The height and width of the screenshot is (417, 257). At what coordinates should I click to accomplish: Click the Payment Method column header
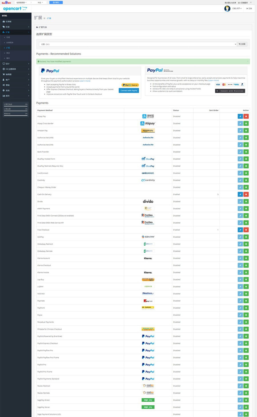coord(45,110)
